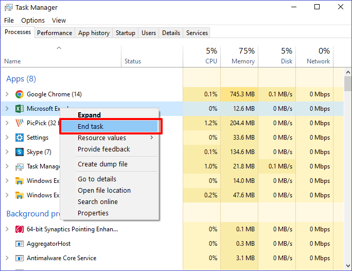This screenshot has width=352, height=271.
Task: Click the PicPick app icon
Action: tap(20, 123)
